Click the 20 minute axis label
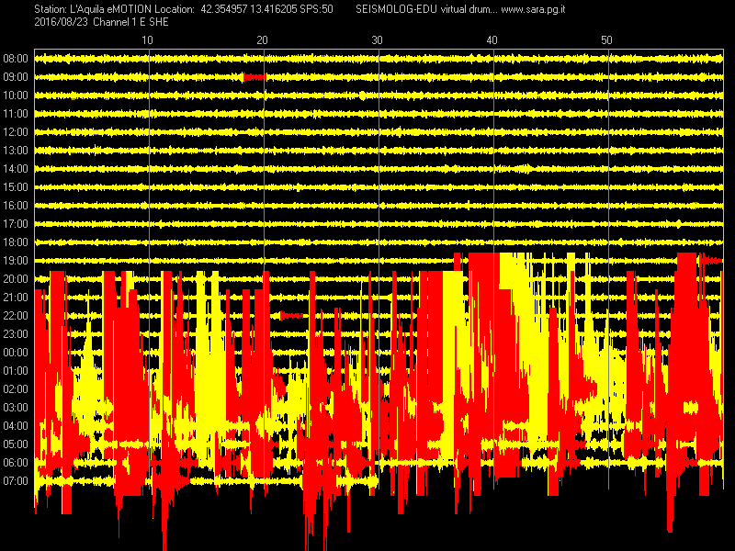This screenshot has height=551, width=735. (x=262, y=40)
